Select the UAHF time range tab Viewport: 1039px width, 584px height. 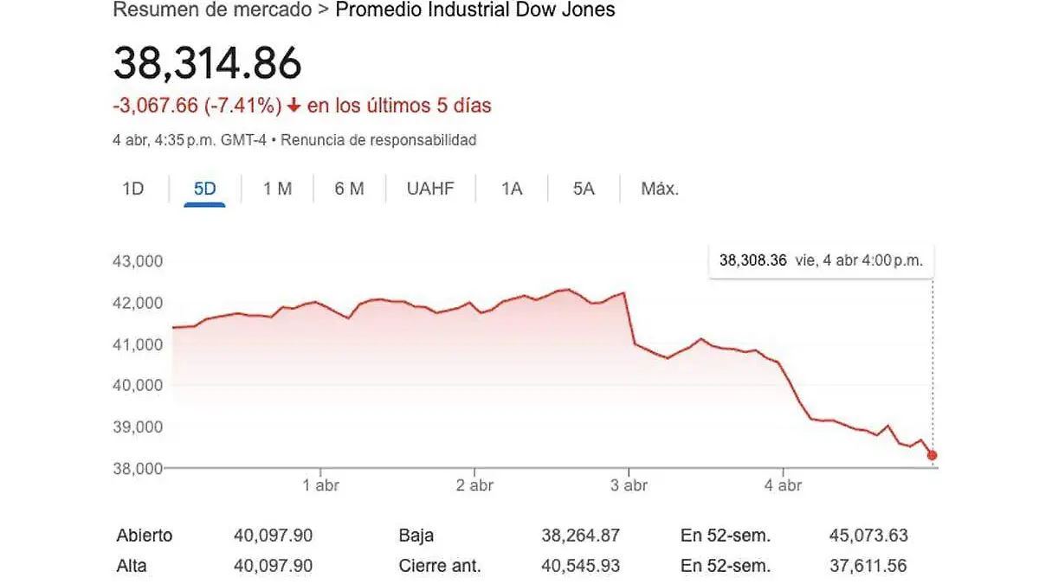430,188
